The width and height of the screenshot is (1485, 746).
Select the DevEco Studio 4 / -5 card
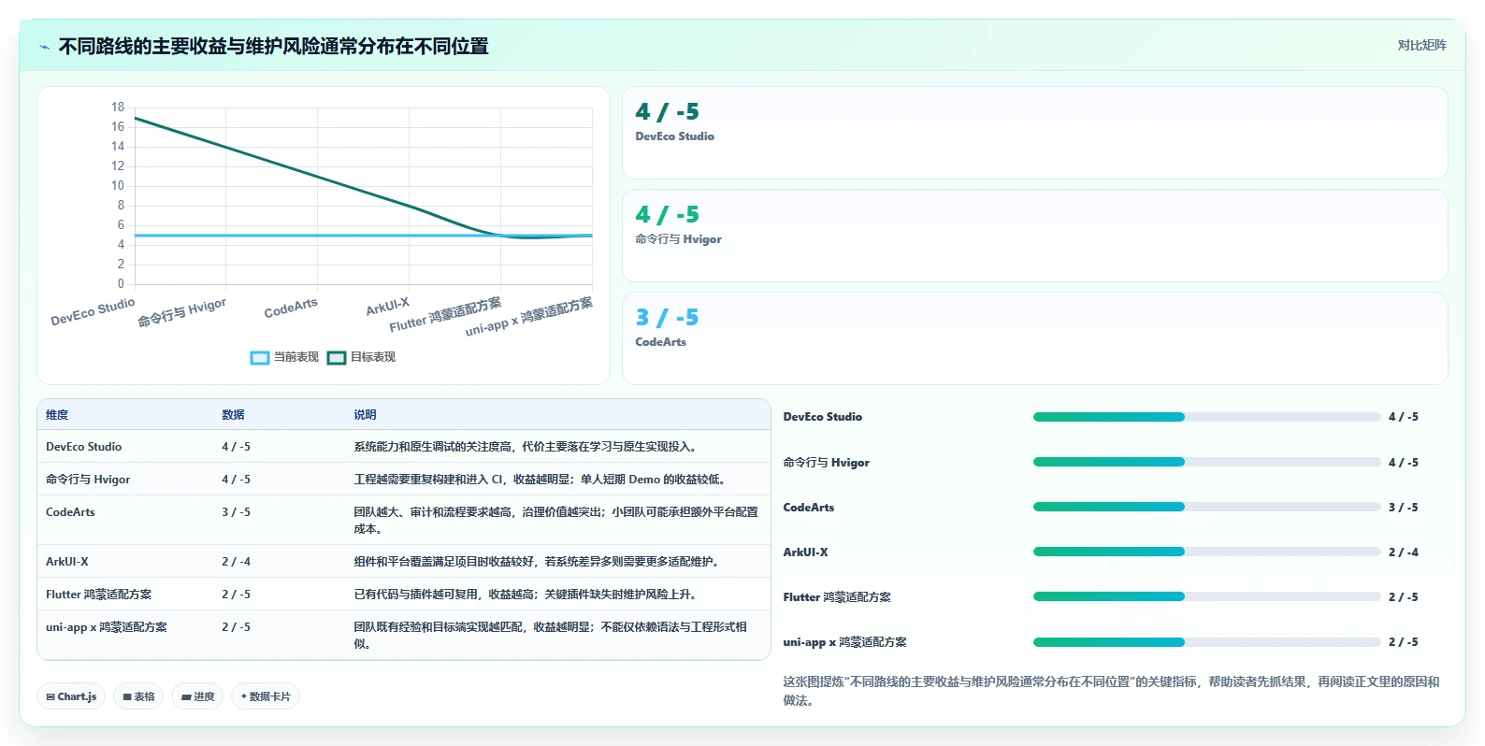click(1034, 133)
